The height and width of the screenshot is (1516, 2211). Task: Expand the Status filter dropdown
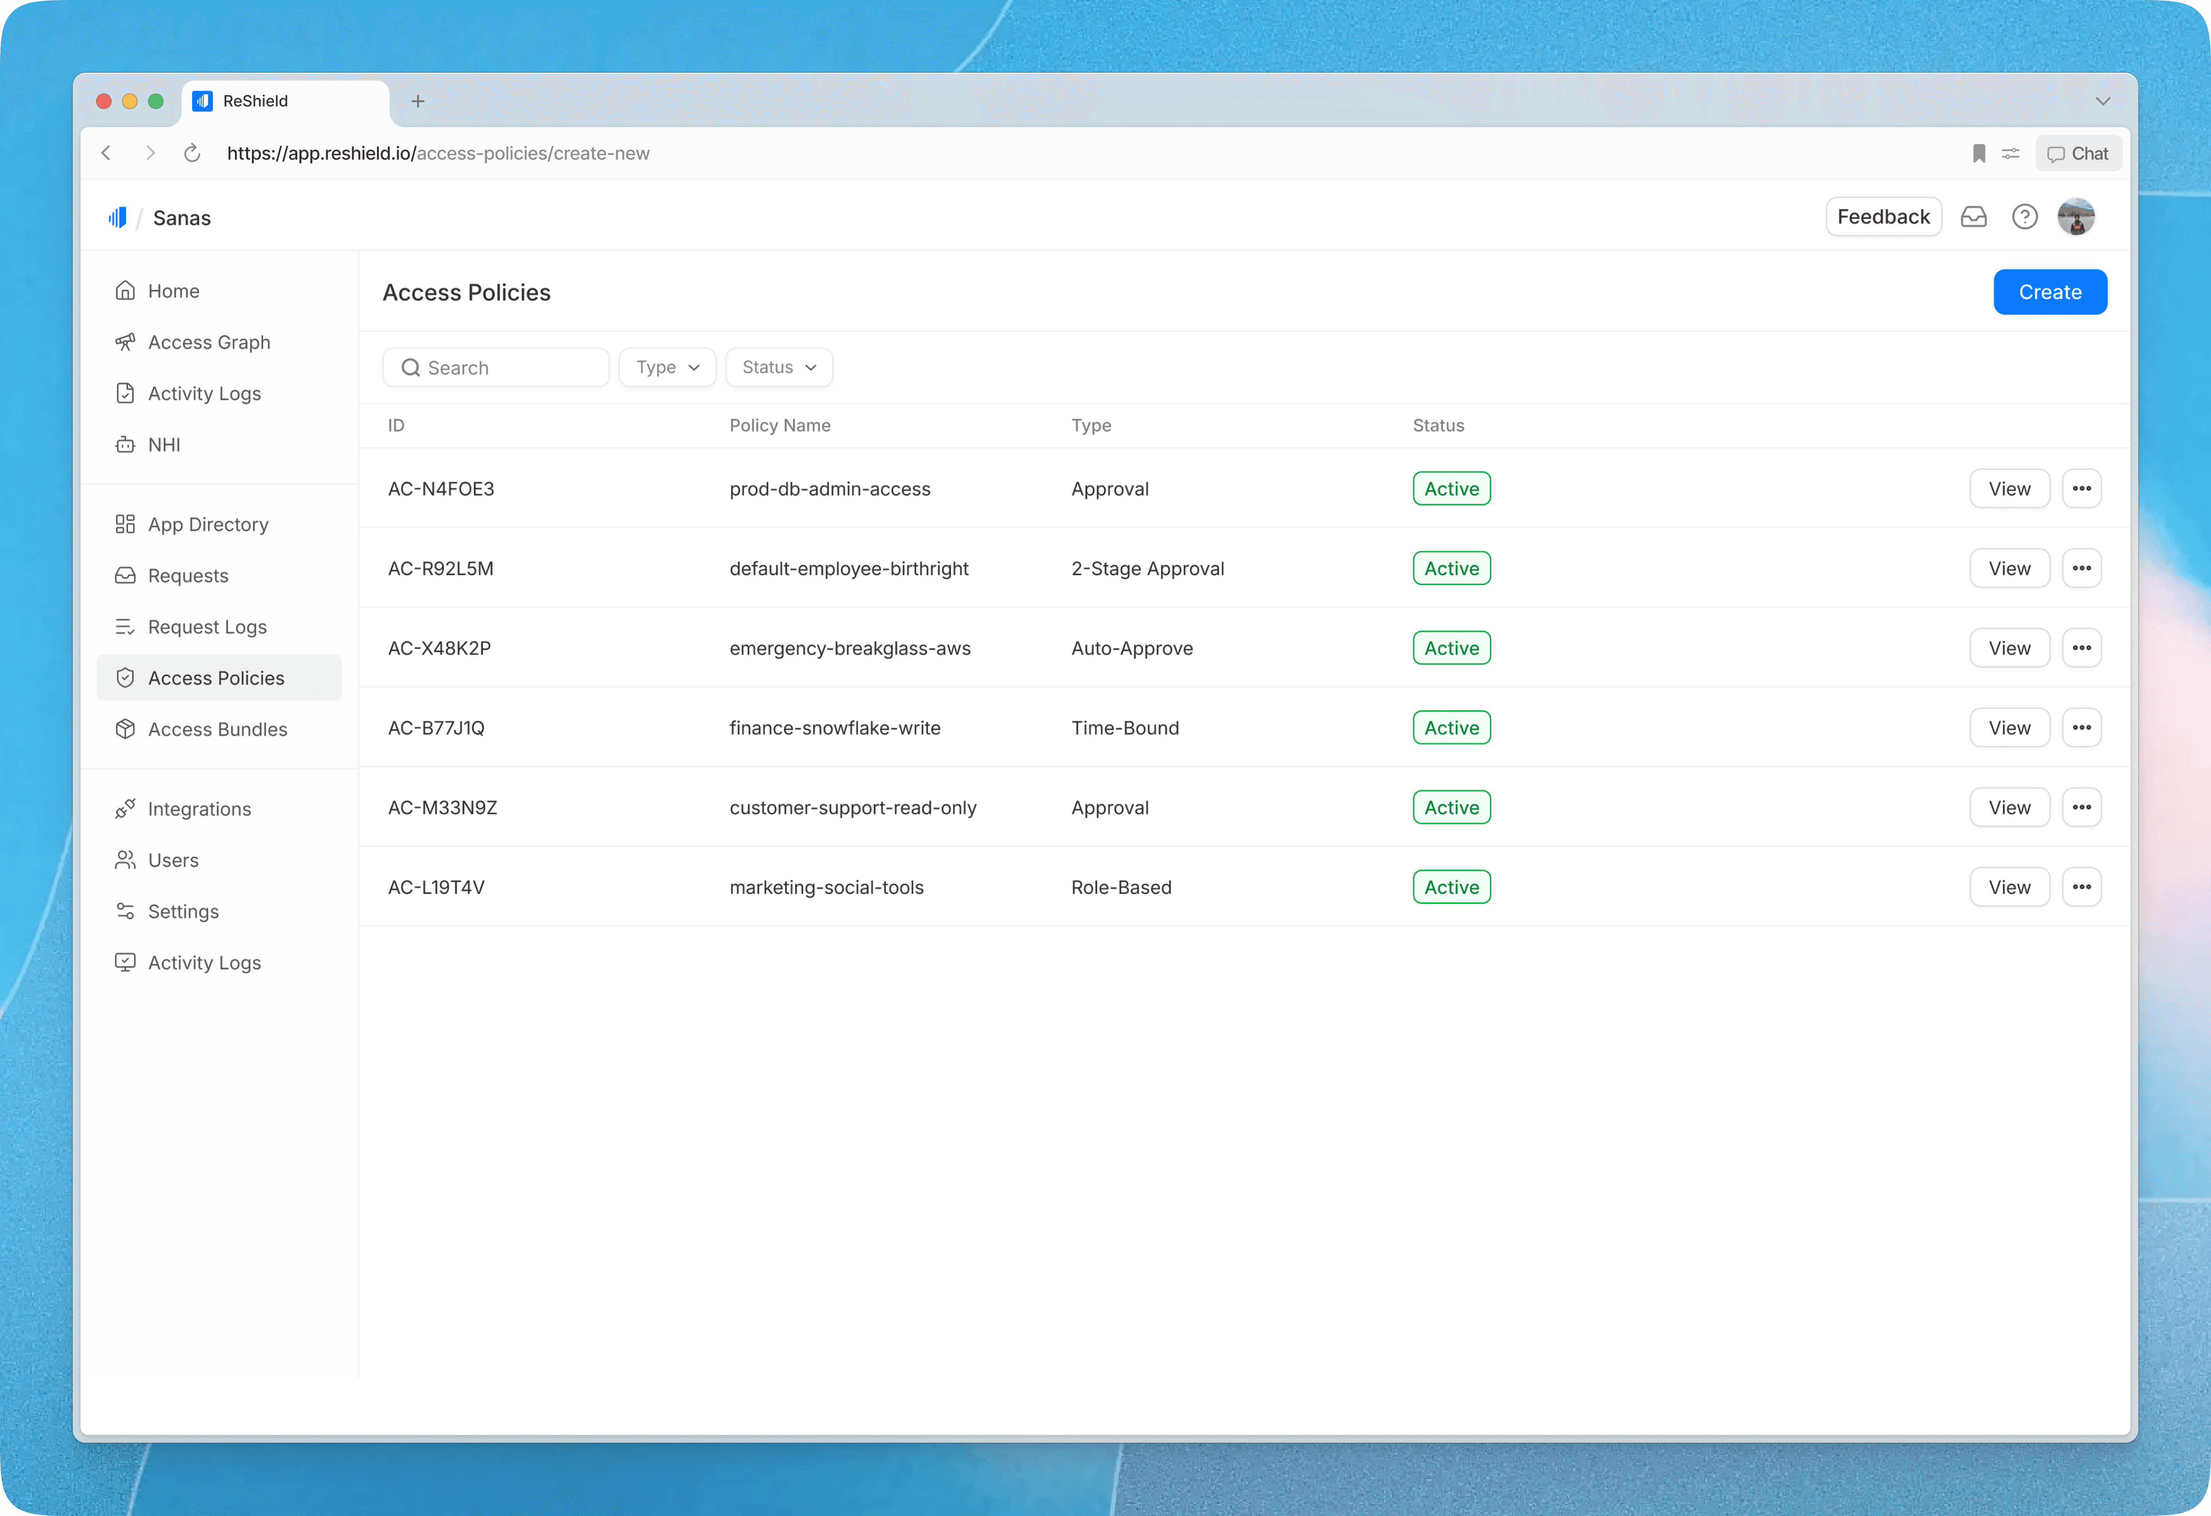coord(778,367)
